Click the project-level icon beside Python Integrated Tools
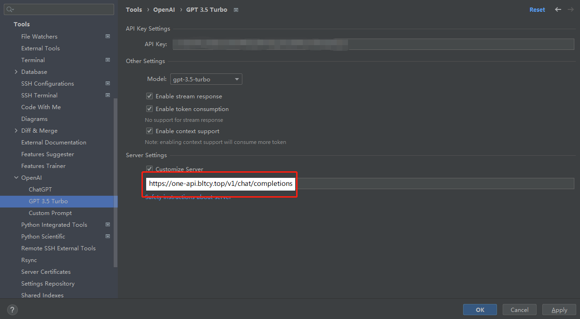 pyautogui.click(x=108, y=224)
